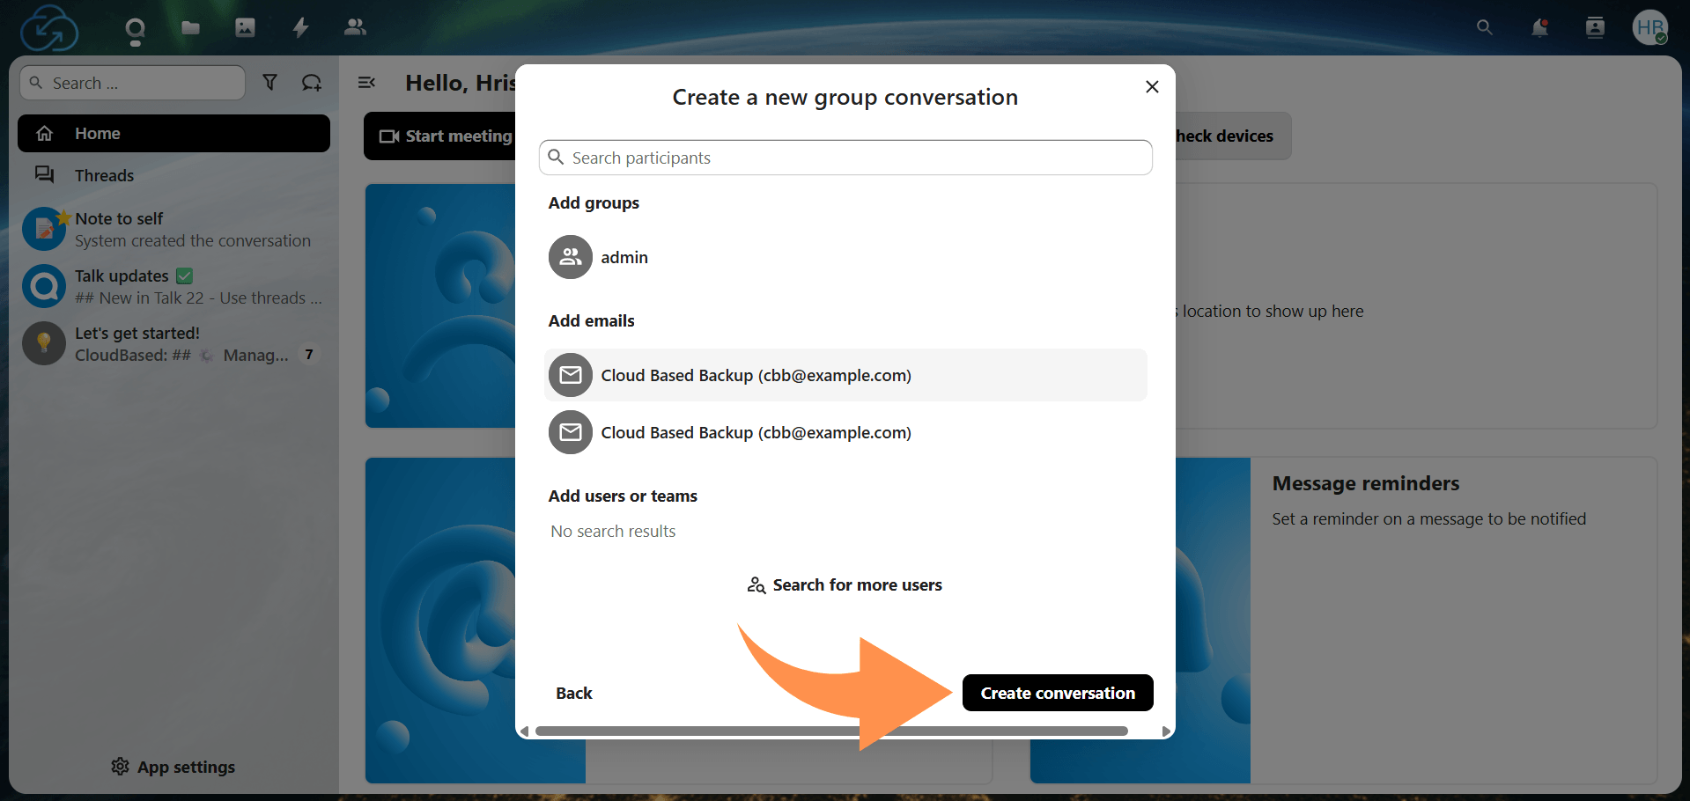The height and width of the screenshot is (801, 1690).
Task: Open the Photos app icon
Action: pos(245,27)
